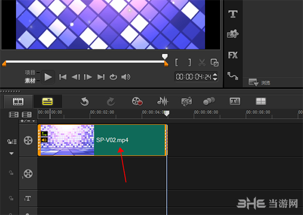Click ruler at 00:00:02:00
The height and width of the screenshot is (215, 303).
pos(102,112)
